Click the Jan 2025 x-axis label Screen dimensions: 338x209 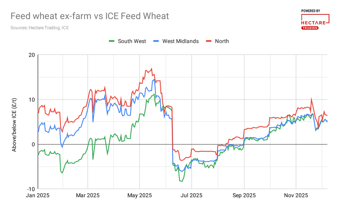pyautogui.click(x=37, y=195)
